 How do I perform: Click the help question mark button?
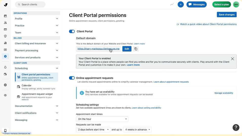(x=236, y=127)
